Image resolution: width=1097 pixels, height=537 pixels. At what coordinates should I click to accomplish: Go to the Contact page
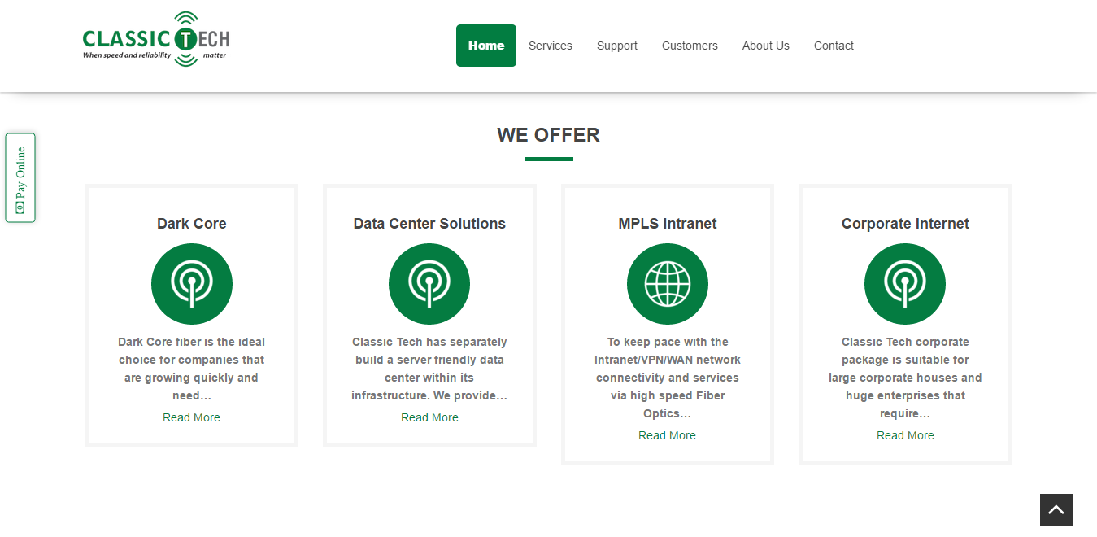click(x=834, y=46)
